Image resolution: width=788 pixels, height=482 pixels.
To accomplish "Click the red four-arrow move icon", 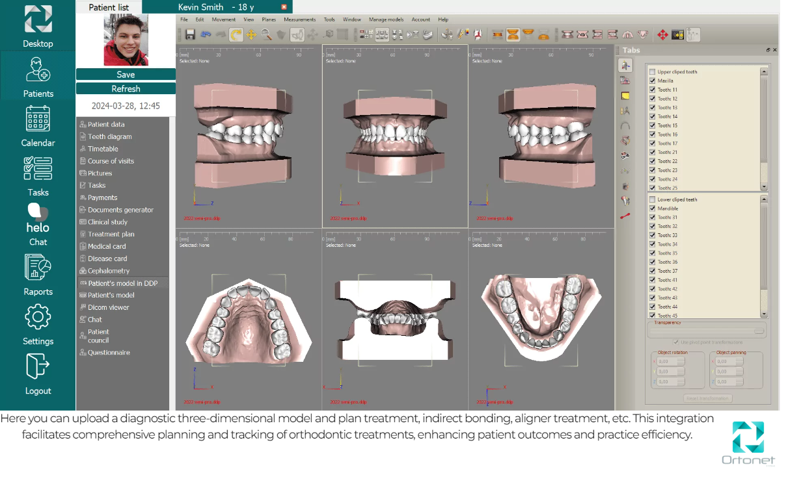I will click(x=662, y=34).
